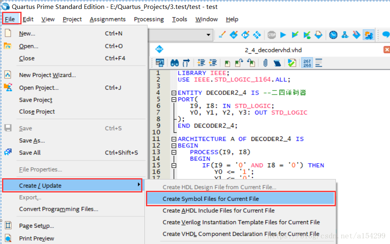Open the project entity dropdown in toolbar

point(208,35)
